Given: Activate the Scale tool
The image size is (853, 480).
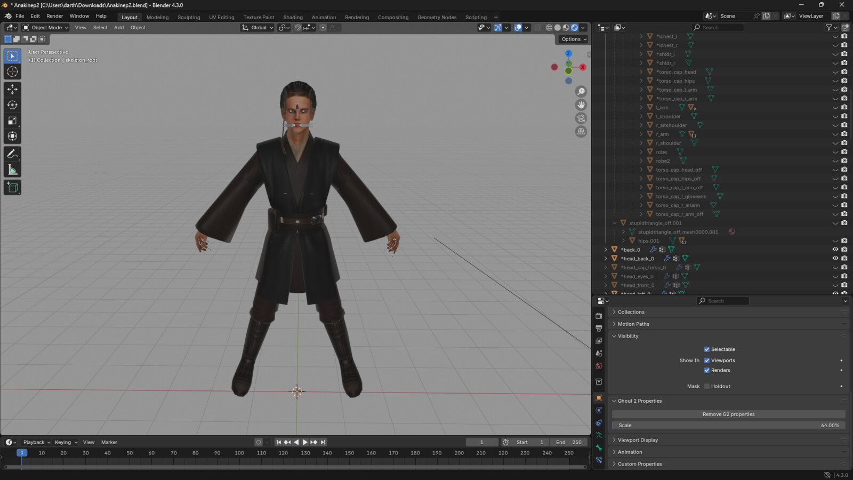Looking at the screenshot, I should pos(12,121).
